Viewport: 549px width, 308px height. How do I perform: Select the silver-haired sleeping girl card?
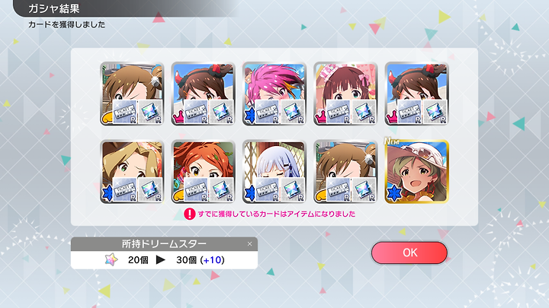click(274, 171)
